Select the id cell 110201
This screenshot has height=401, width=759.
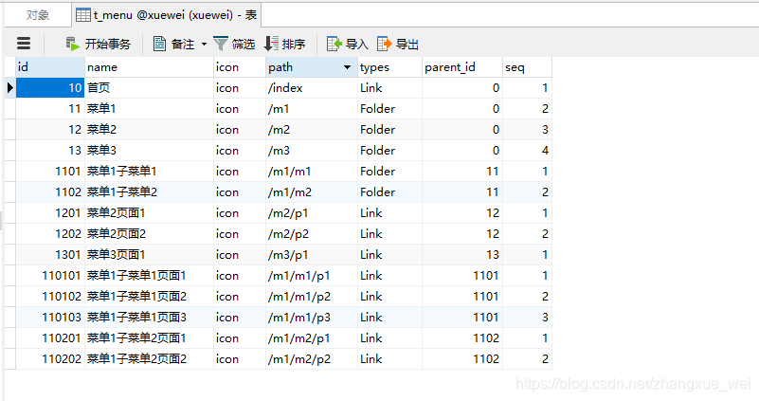(50, 337)
